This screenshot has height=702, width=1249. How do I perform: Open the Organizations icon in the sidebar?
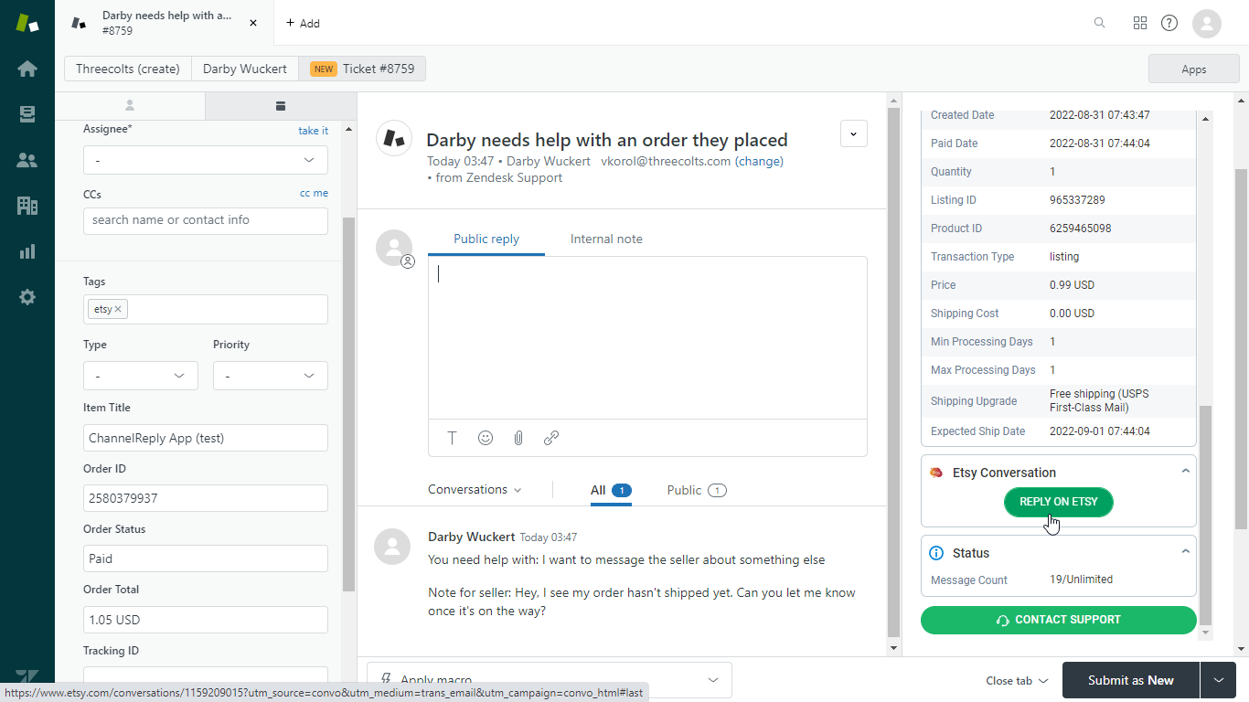click(27, 206)
